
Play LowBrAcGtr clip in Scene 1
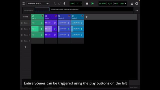tap(82, 23)
